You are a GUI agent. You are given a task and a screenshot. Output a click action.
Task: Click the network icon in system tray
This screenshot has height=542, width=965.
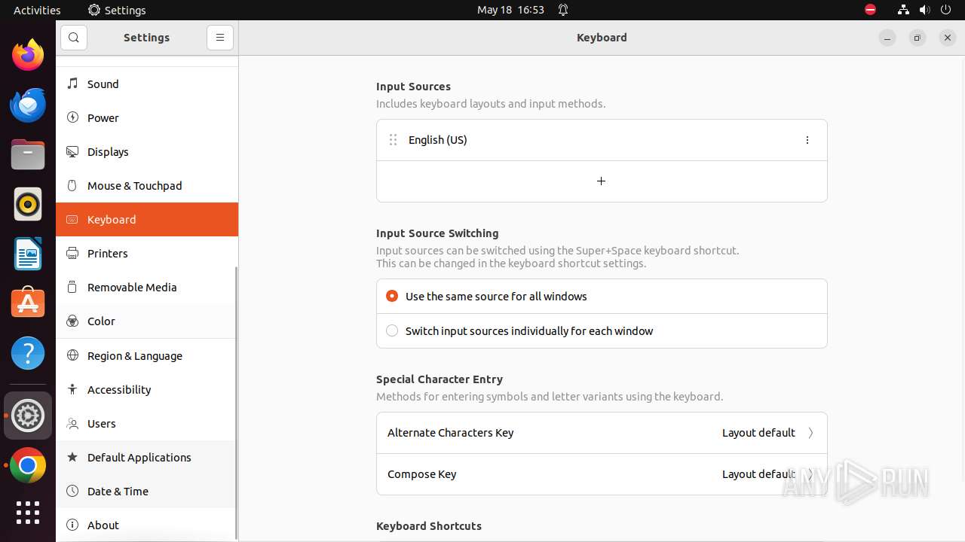coord(903,10)
